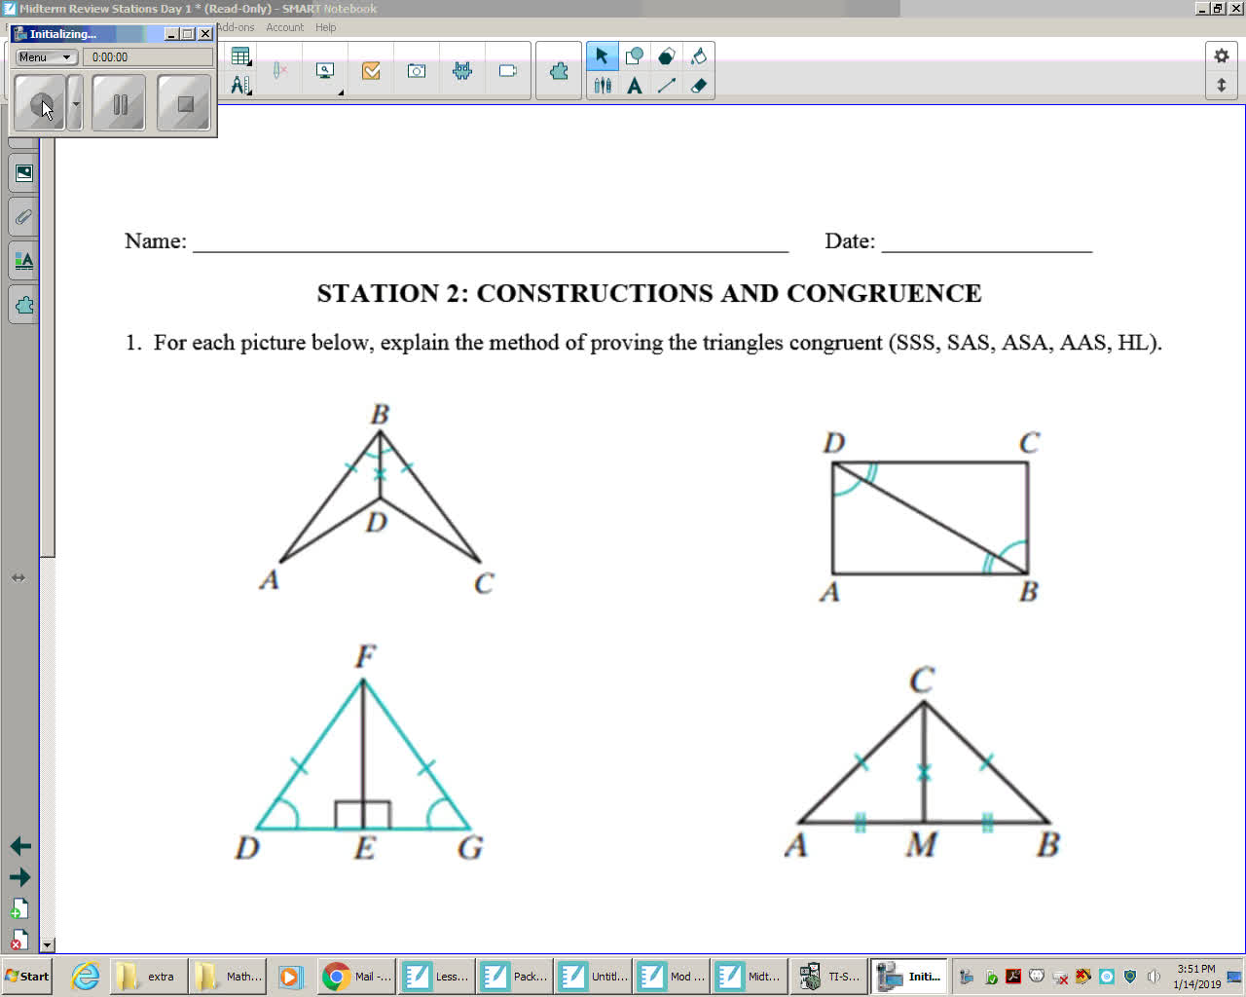
Task: Select triangle ABC with midpoint M
Action: tap(922, 762)
